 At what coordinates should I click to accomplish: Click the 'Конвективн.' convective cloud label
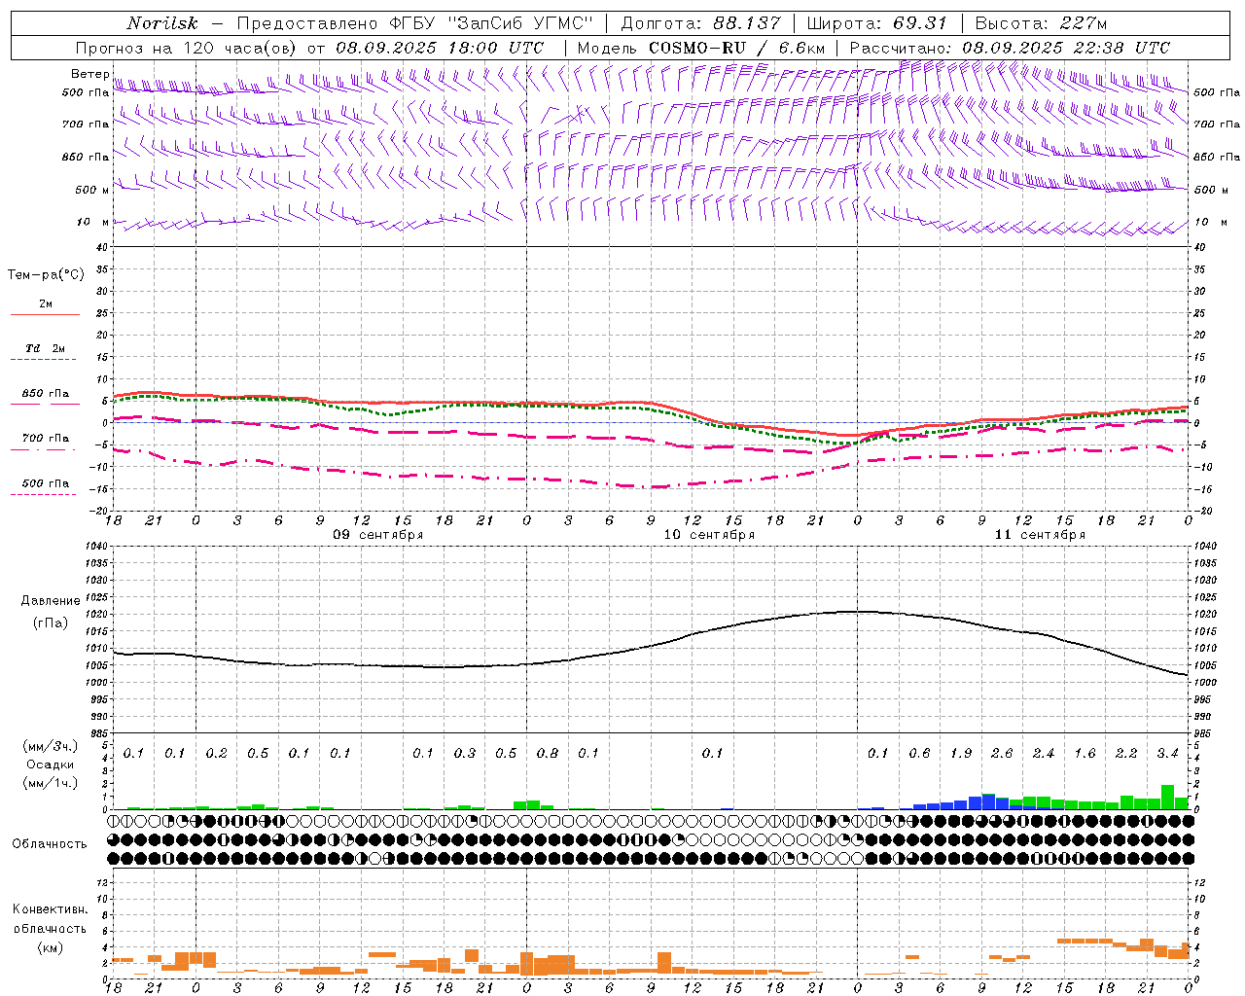[x=51, y=909]
